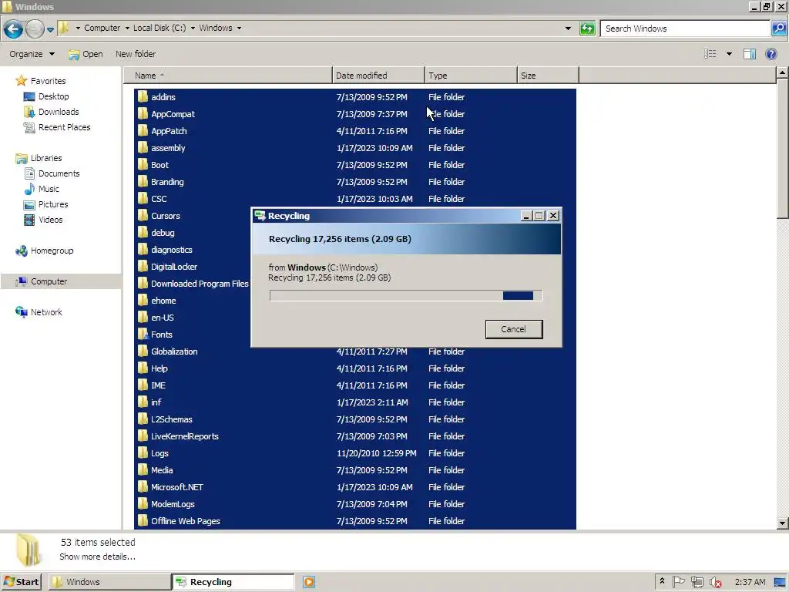Open recent pages dropdown arrow
Viewport: 789px width, 592px height.
[x=50, y=30]
